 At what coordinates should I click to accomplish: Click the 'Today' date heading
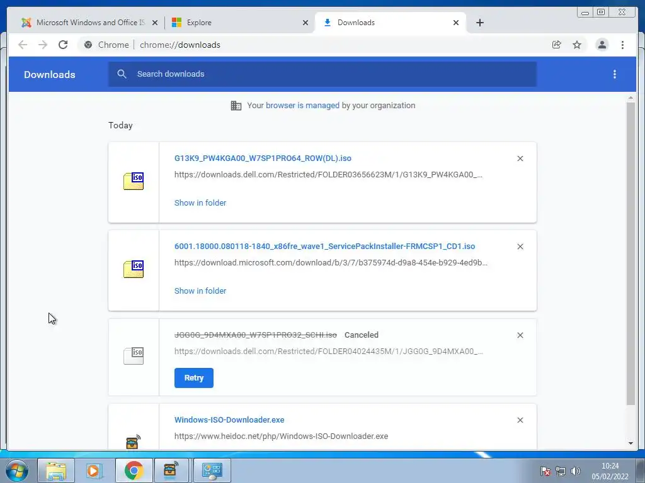coord(120,125)
